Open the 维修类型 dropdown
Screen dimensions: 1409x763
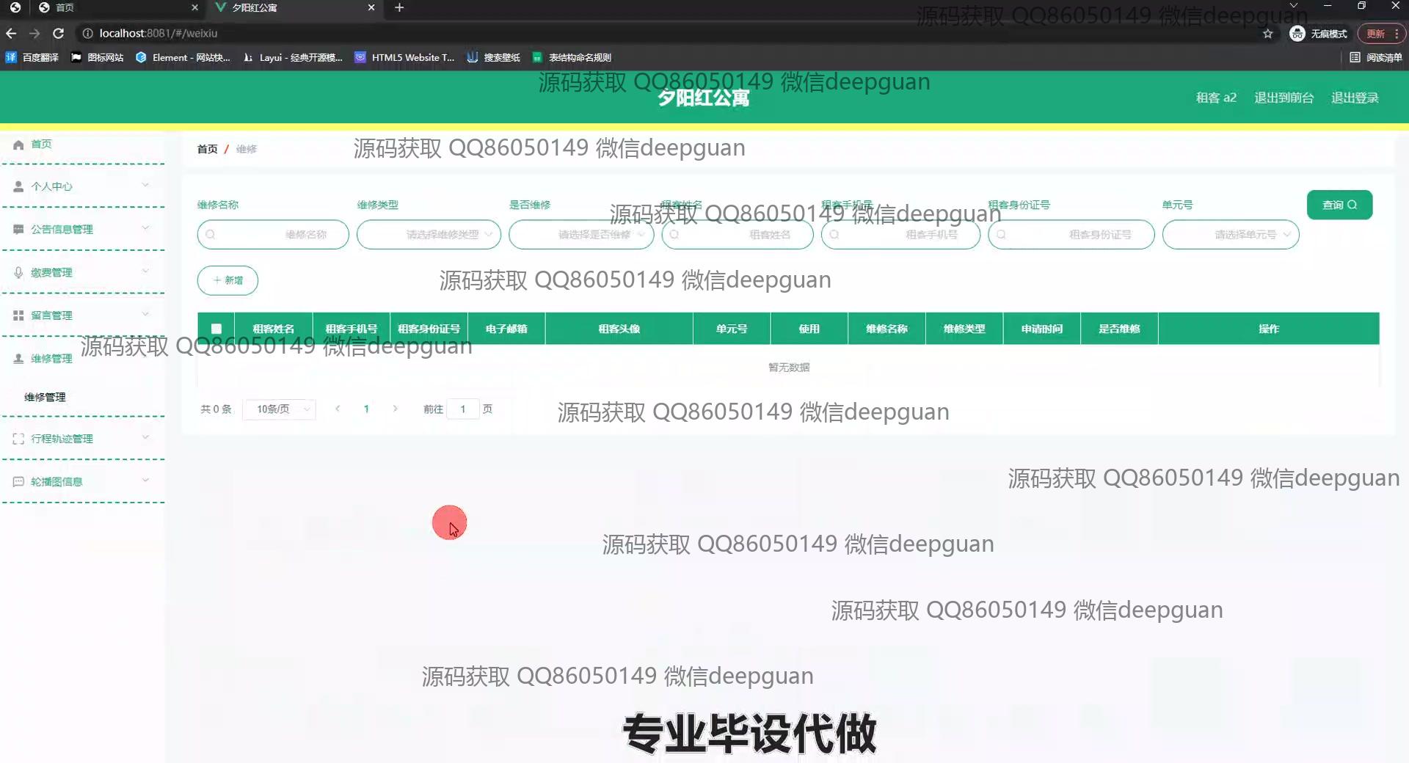click(429, 235)
